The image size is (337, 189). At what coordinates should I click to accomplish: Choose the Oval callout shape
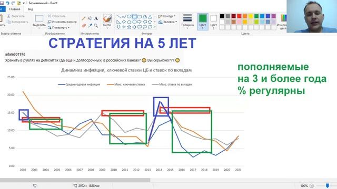pos(145,27)
